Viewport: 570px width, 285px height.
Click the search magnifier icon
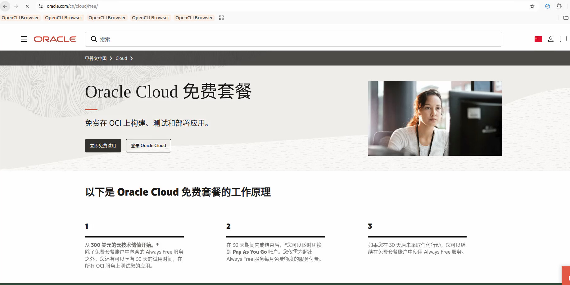pos(94,39)
